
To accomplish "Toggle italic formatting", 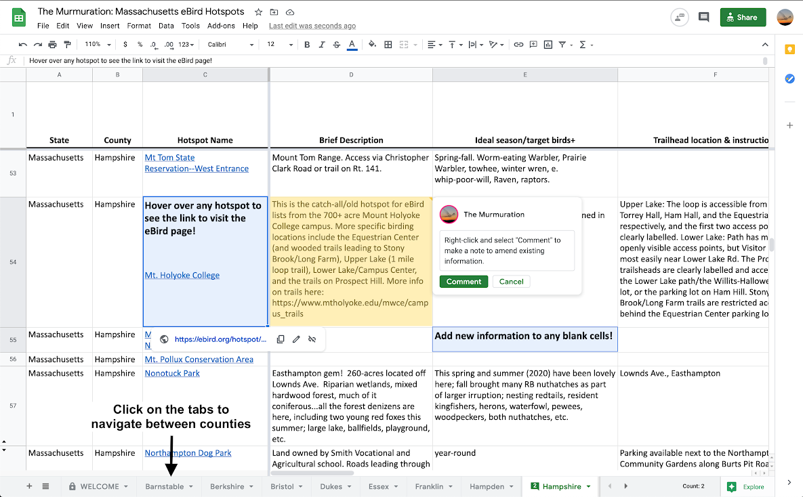I will 322,45.
